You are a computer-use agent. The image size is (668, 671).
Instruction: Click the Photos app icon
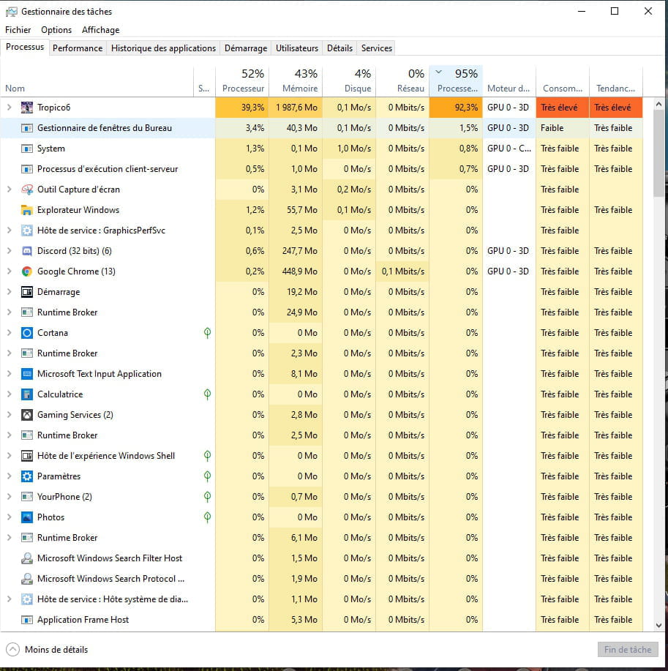tap(27, 517)
